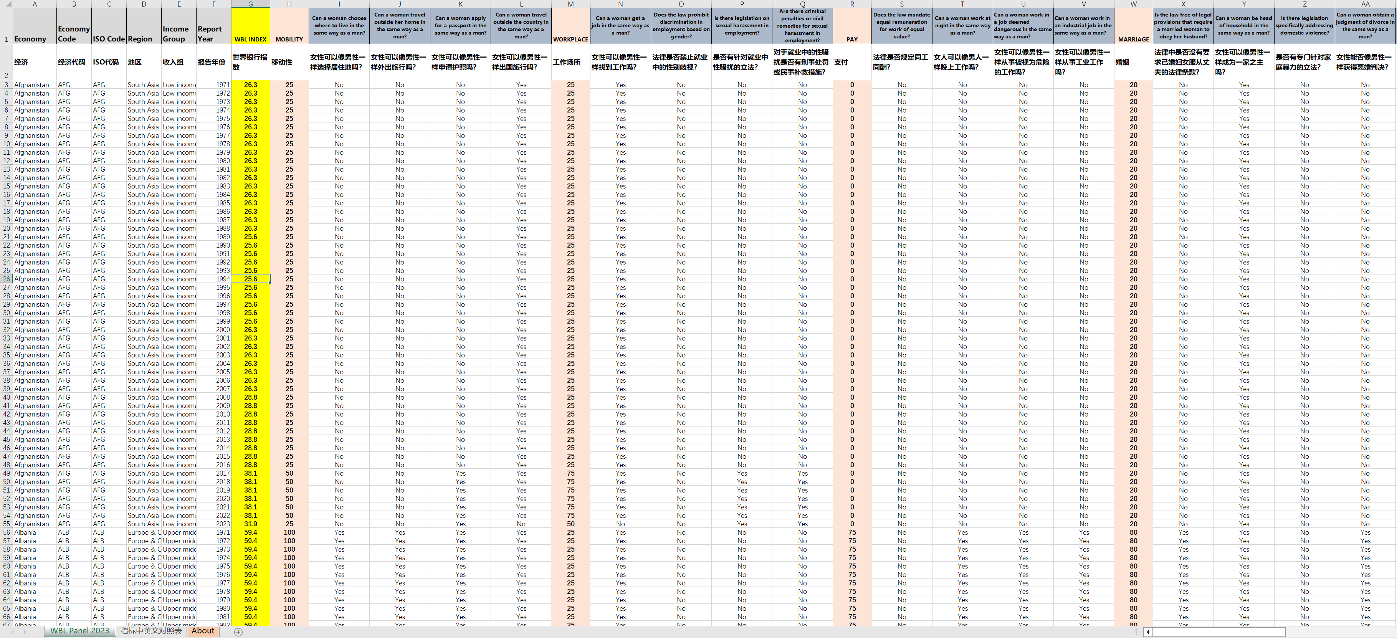
Task: Switch to the About sheet tab
Action: tap(203, 631)
